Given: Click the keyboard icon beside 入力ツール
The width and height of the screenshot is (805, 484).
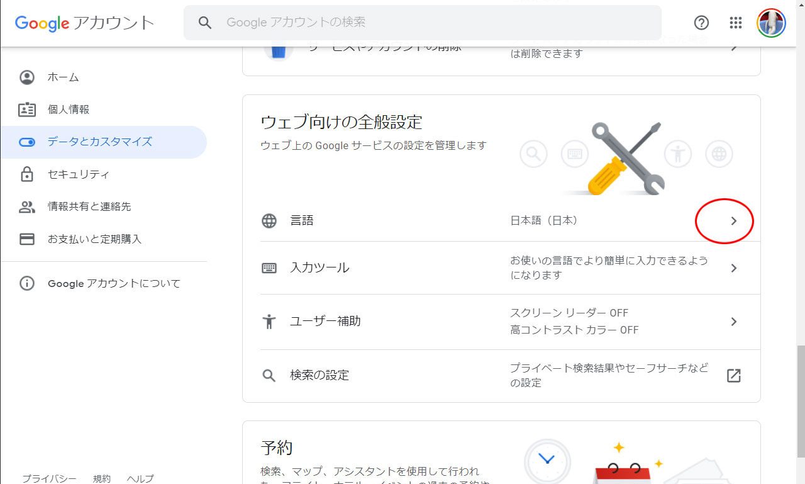Looking at the screenshot, I should pyautogui.click(x=269, y=268).
